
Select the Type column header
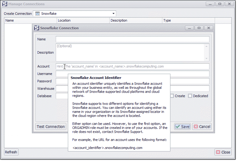coord(188,21)
